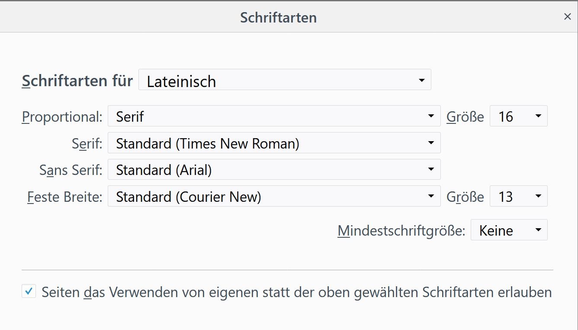Close the Schriftarten dialog
The height and width of the screenshot is (330, 578).
tap(567, 16)
